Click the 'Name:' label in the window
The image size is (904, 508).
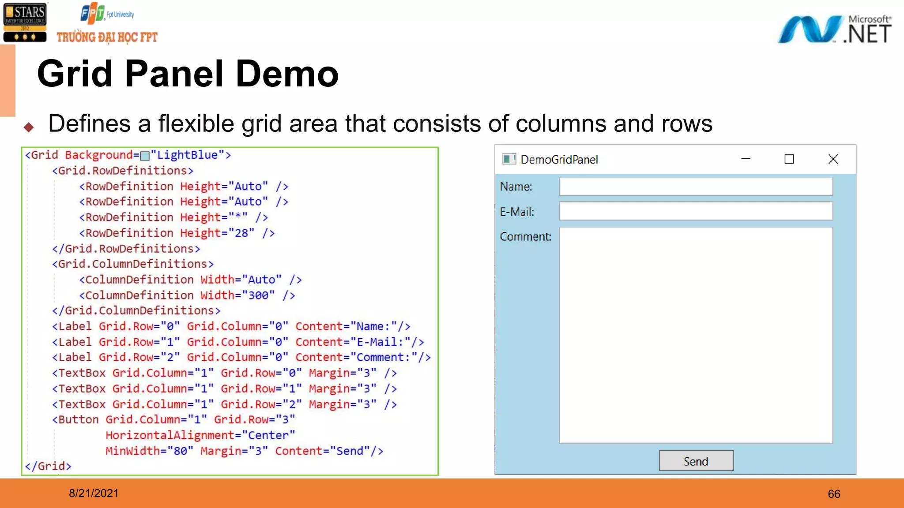[516, 187]
